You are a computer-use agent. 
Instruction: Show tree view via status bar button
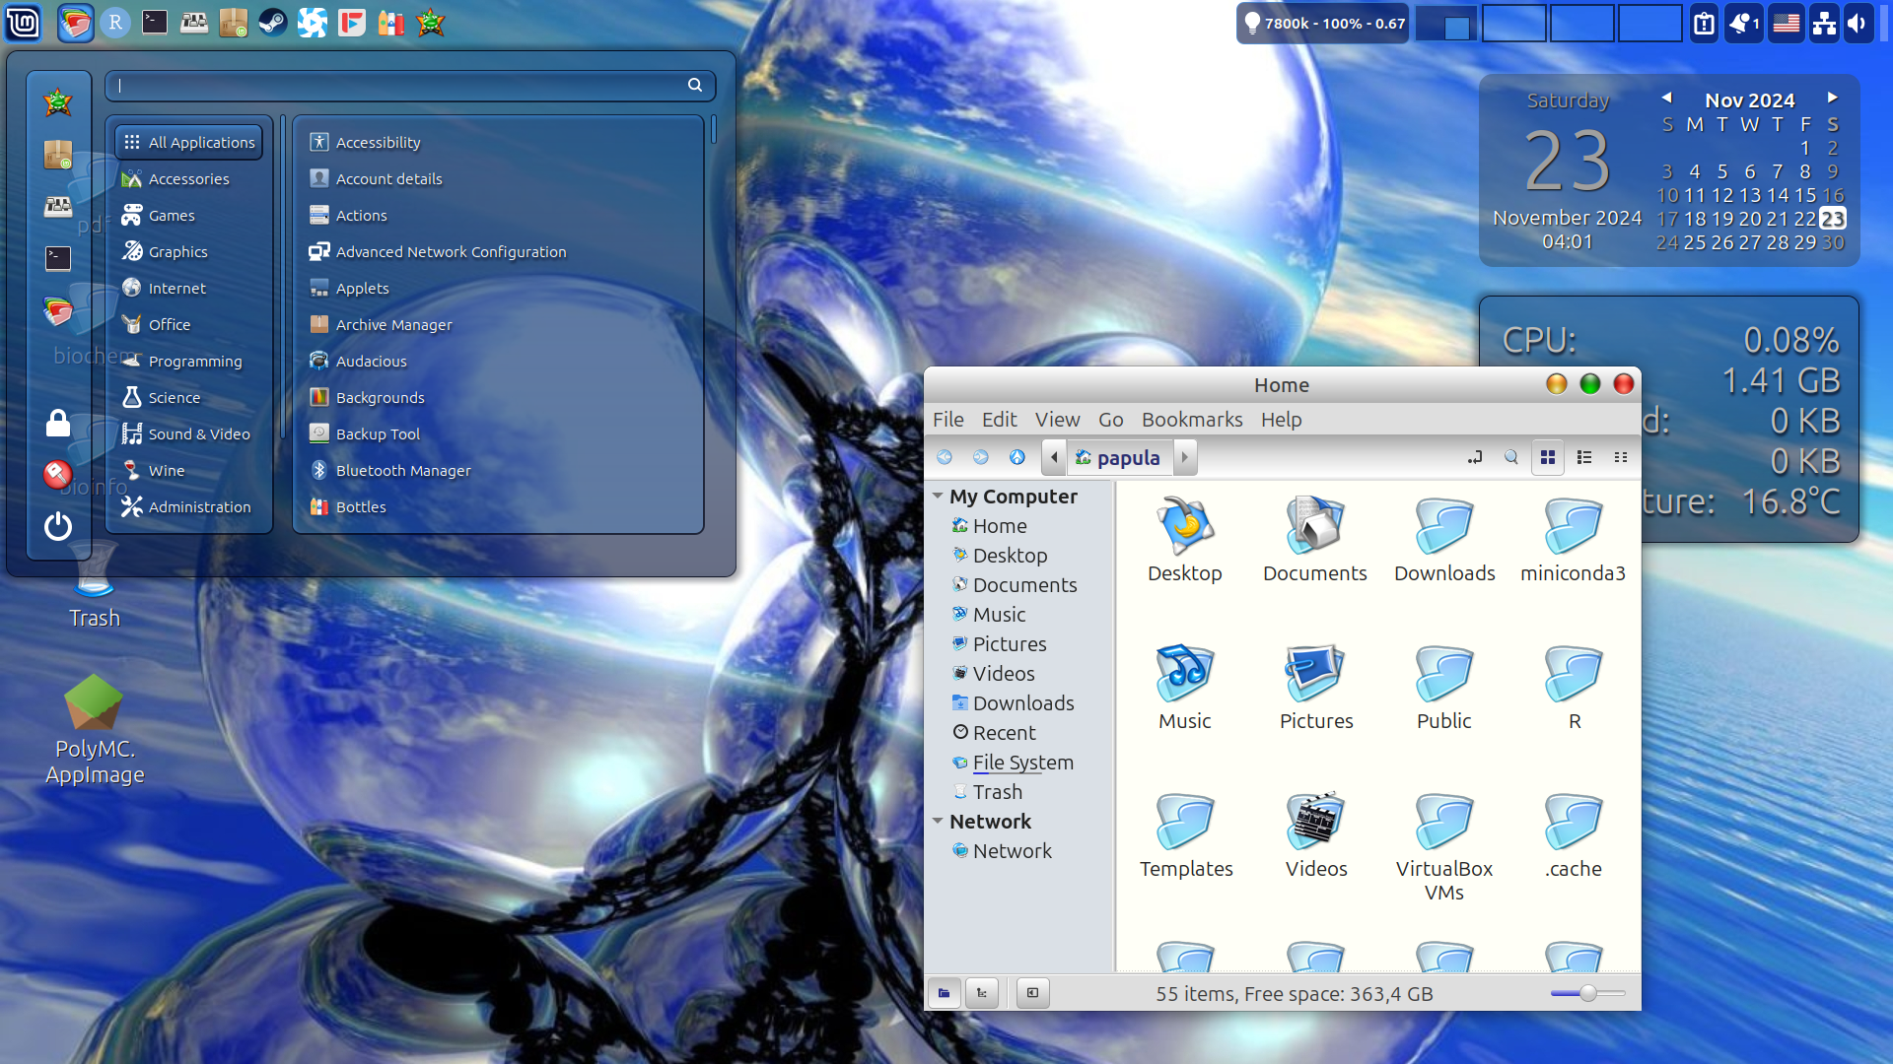point(982,993)
